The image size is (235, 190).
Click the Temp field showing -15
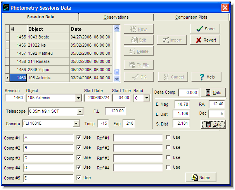103,124
